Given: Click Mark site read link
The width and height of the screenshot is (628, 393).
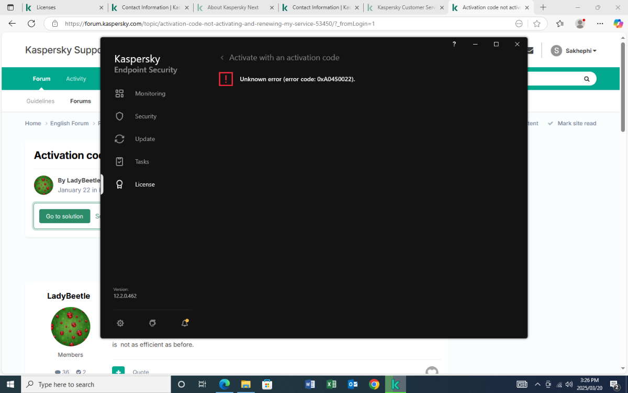Looking at the screenshot, I should (x=572, y=123).
